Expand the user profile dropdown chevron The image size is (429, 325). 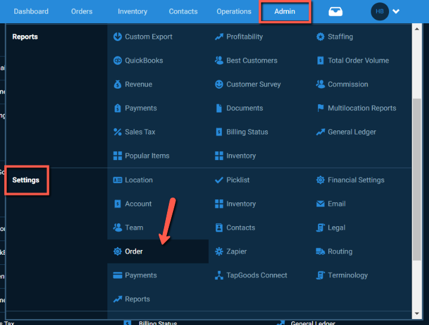(x=396, y=11)
